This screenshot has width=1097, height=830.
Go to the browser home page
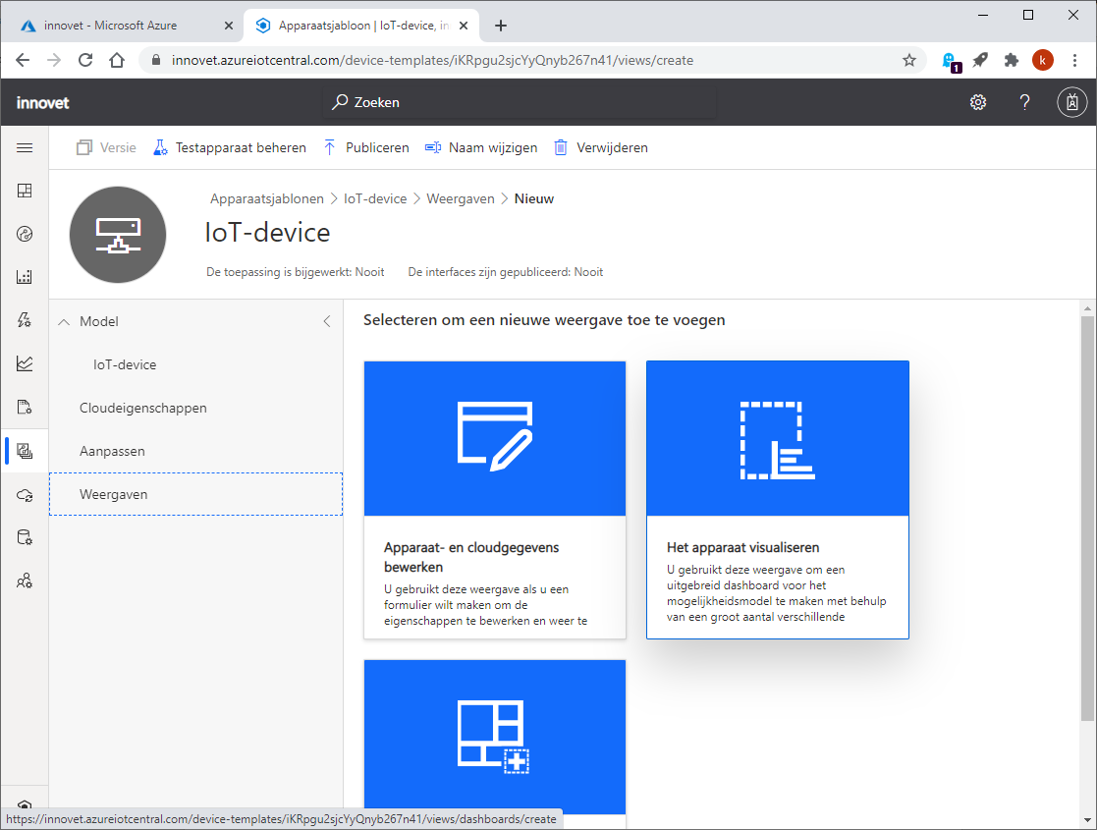pos(117,60)
